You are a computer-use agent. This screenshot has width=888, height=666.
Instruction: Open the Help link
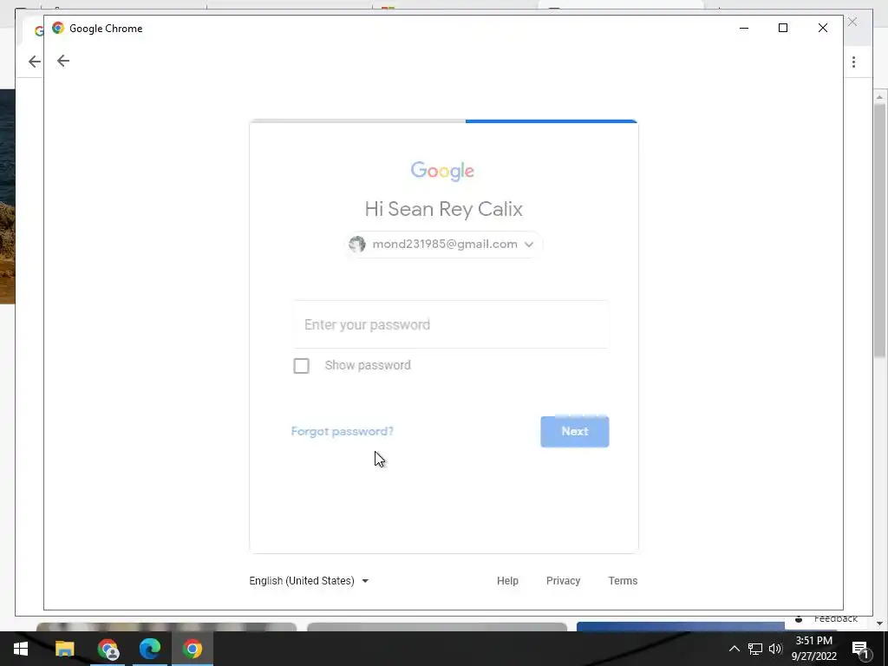[x=507, y=580]
